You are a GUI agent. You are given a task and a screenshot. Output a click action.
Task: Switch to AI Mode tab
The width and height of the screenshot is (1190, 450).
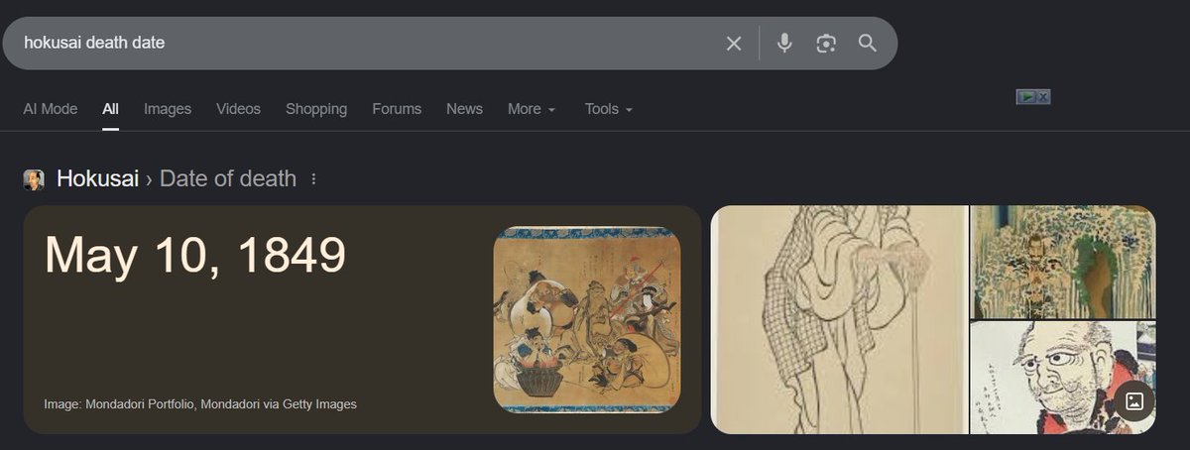51,109
